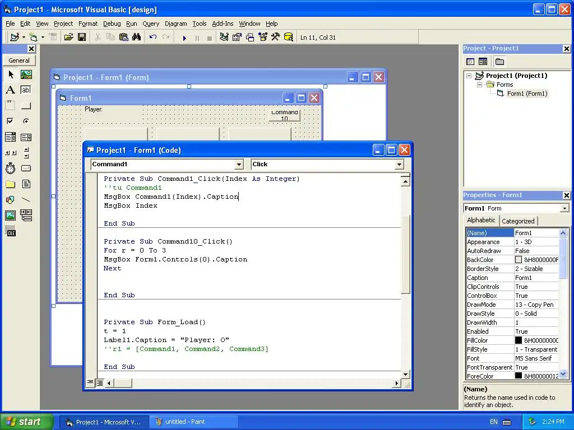The height and width of the screenshot is (430, 574).
Task: Select the Shape tool
Action: coord(11,200)
